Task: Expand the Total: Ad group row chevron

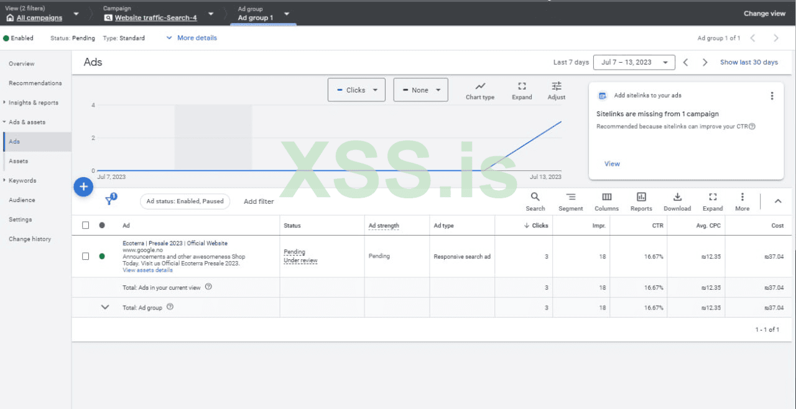Action: (105, 307)
